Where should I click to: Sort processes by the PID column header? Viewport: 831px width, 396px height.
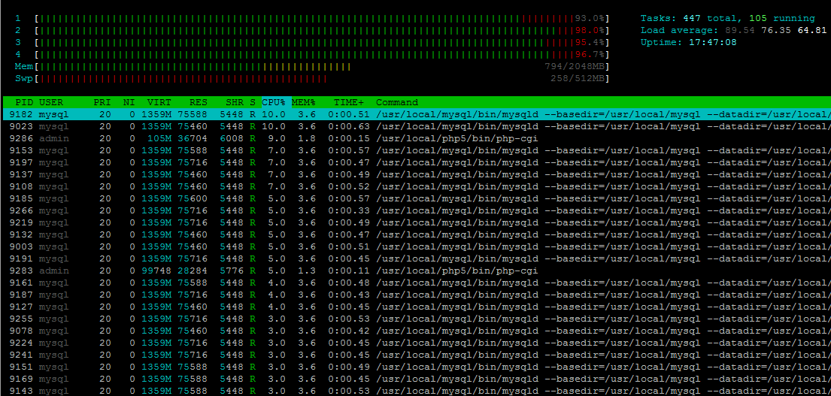pos(24,102)
